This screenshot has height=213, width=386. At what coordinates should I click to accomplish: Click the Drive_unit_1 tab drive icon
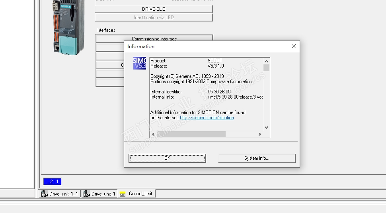pyautogui.click(x=87, y=194)
